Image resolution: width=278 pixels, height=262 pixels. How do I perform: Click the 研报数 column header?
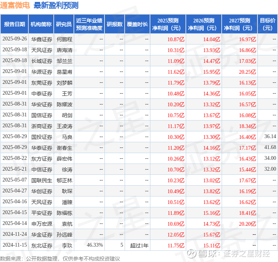pyautogui.click(x=115, y=24)
